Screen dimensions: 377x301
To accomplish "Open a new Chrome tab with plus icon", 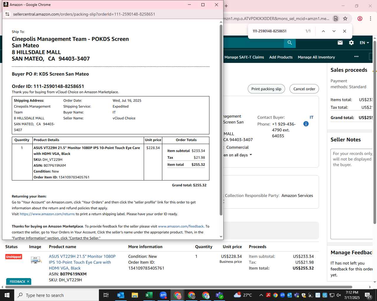I will [226, 6].
